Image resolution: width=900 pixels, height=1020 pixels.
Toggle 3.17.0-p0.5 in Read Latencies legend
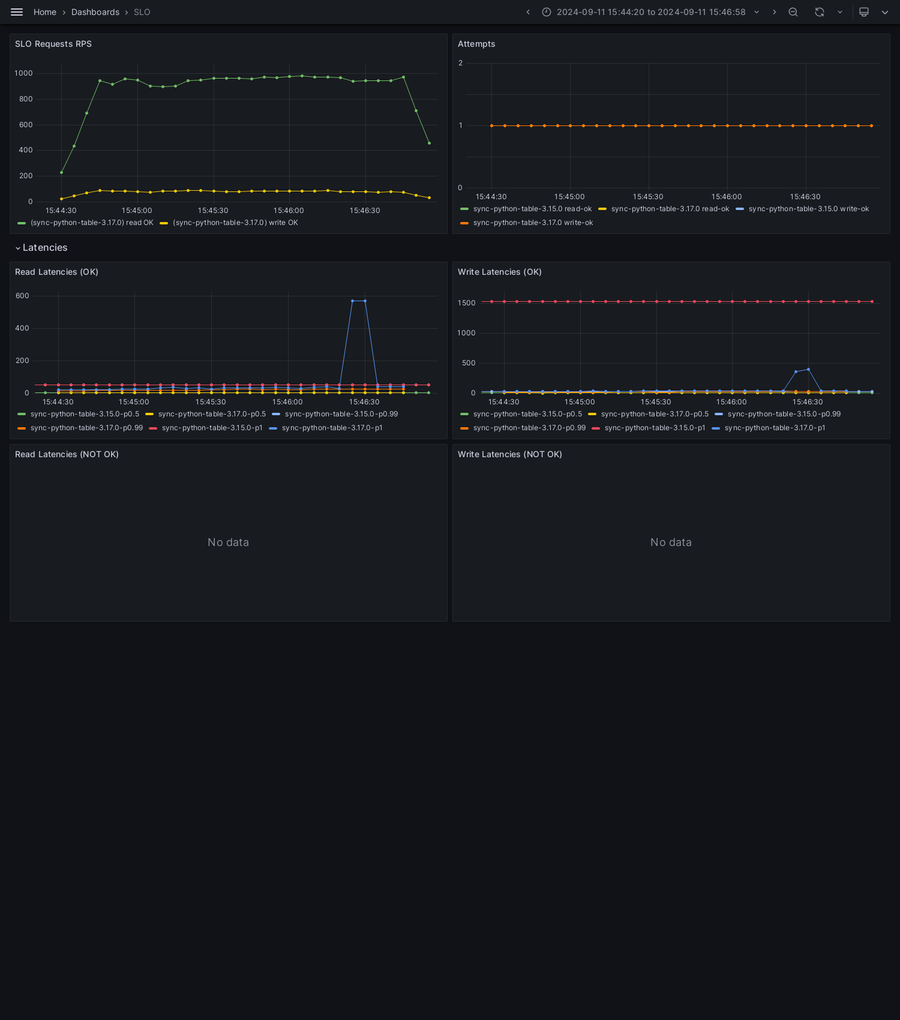click(x=212, y=414)
